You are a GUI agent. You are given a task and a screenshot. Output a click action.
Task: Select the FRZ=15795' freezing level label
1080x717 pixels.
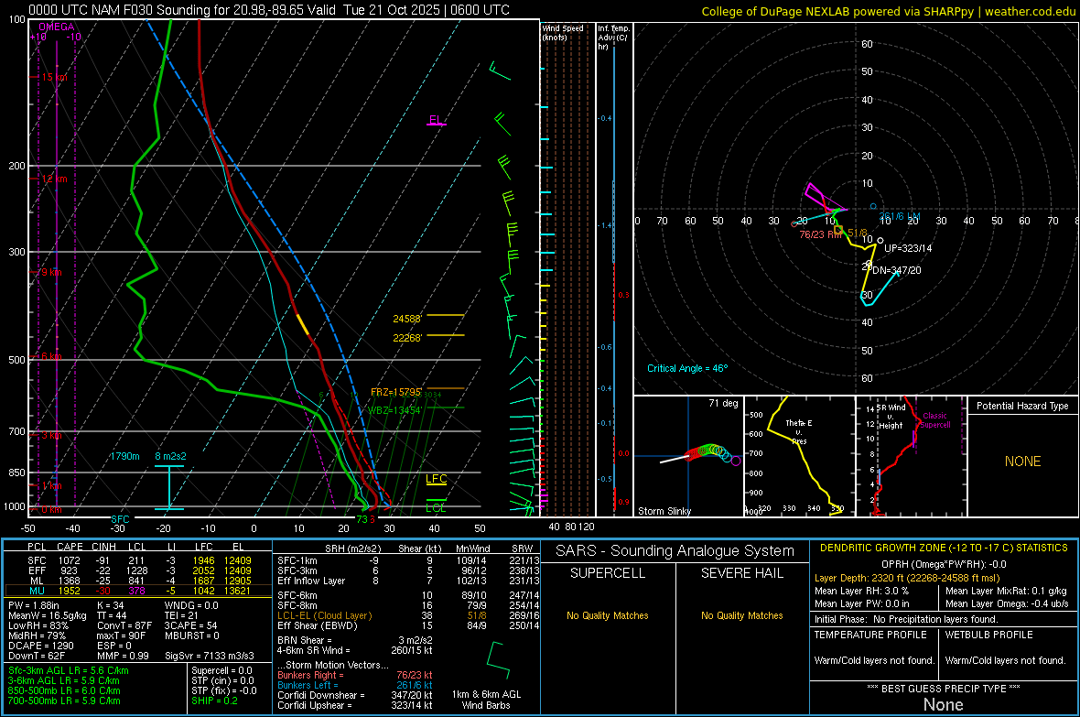tap(396, 392)
